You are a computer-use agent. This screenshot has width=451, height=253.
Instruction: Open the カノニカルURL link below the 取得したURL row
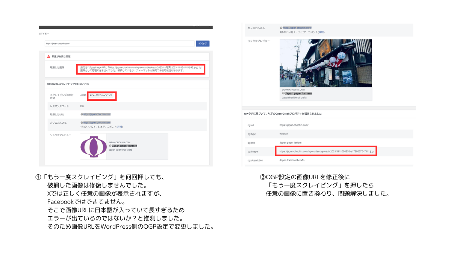(x=97, y=123)
